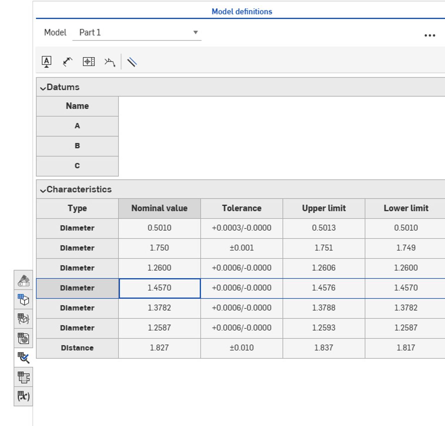Select the datum feature symbol tool

click(x=47, y=61)
